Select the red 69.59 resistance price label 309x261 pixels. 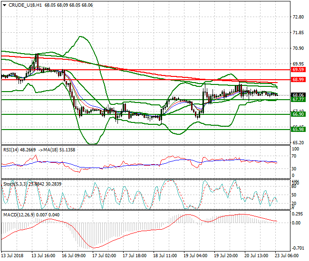tap(298, 69)
